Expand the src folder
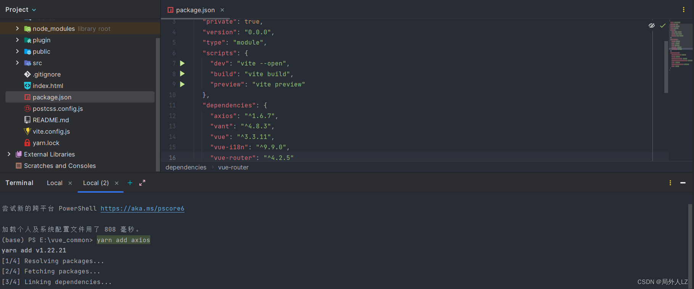Viewport: 694px width, 289px height. pos(17,63)
